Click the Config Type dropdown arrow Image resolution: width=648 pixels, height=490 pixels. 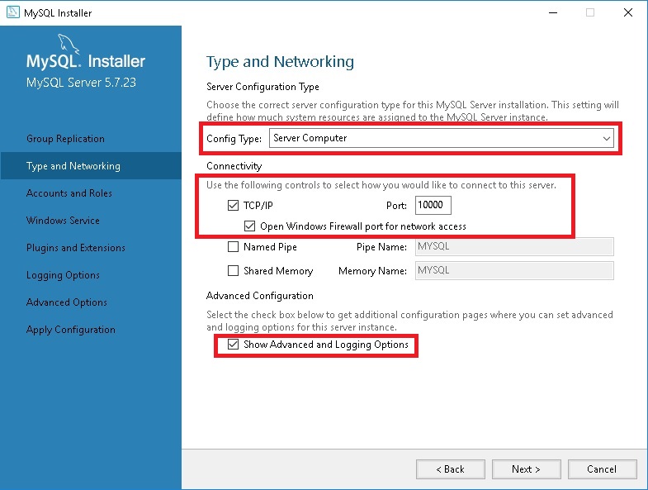[x=606, y=138]
